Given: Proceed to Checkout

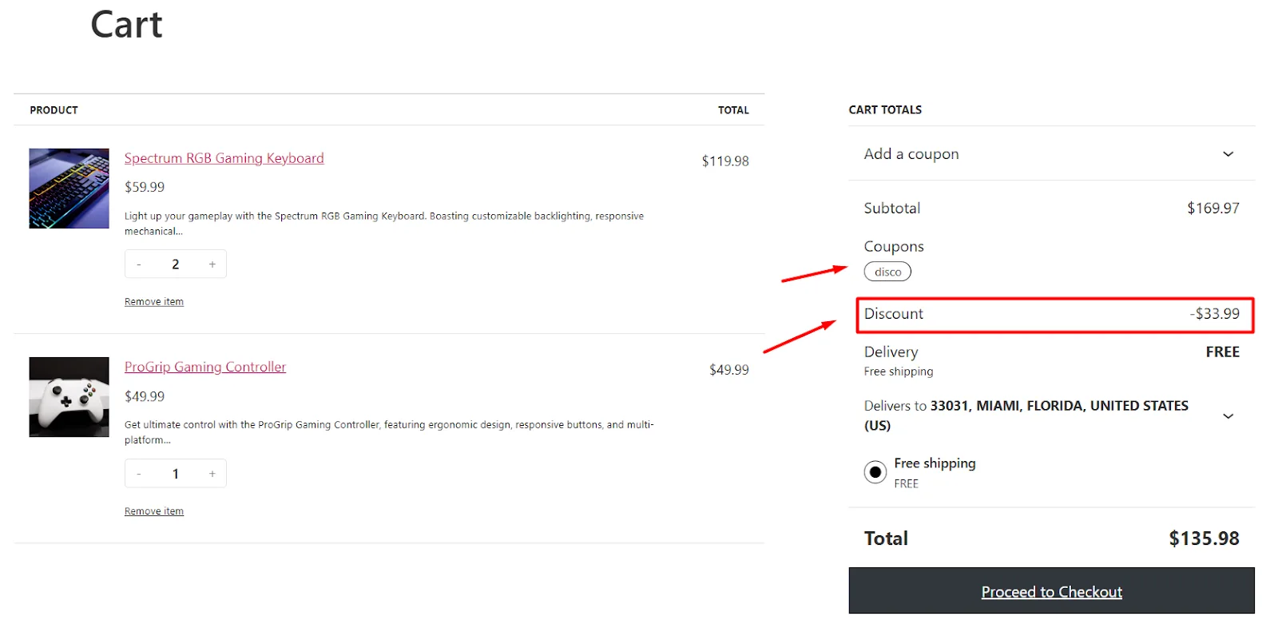Looking at the screenshot, I should pyautogui.click(x=1051, y=591).
